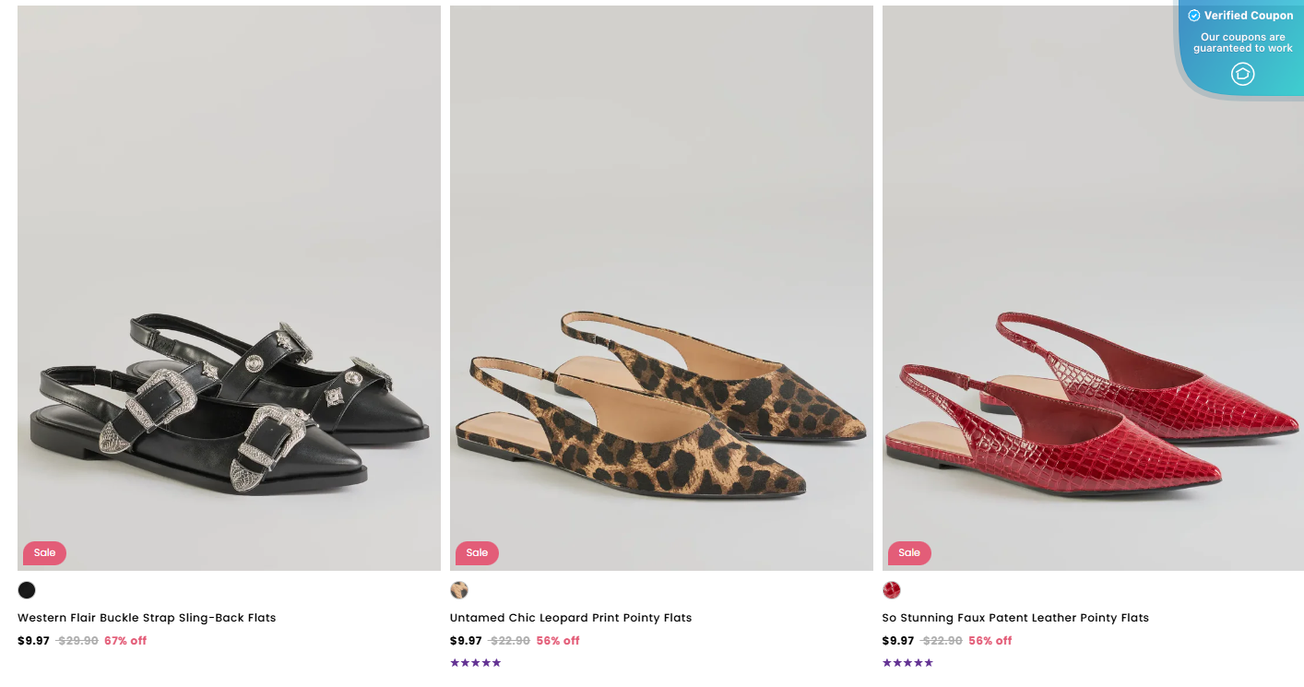Click the Sale badge on black buckle flats
Screen dimensions: 1304x687
(x=44, y=552)
